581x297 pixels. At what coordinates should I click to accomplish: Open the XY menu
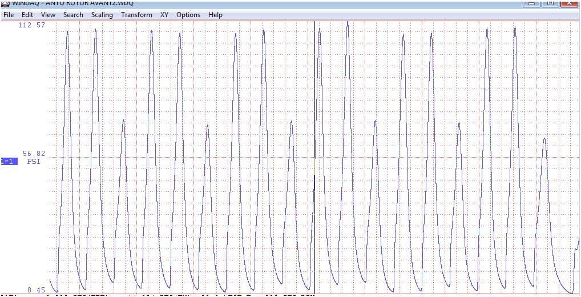tap(164, 15)
